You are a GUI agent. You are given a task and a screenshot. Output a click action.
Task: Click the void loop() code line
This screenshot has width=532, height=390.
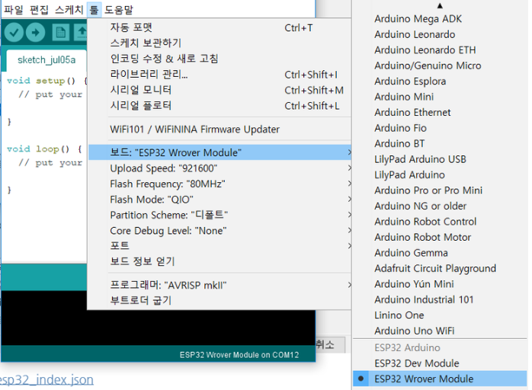pos(44,149)
